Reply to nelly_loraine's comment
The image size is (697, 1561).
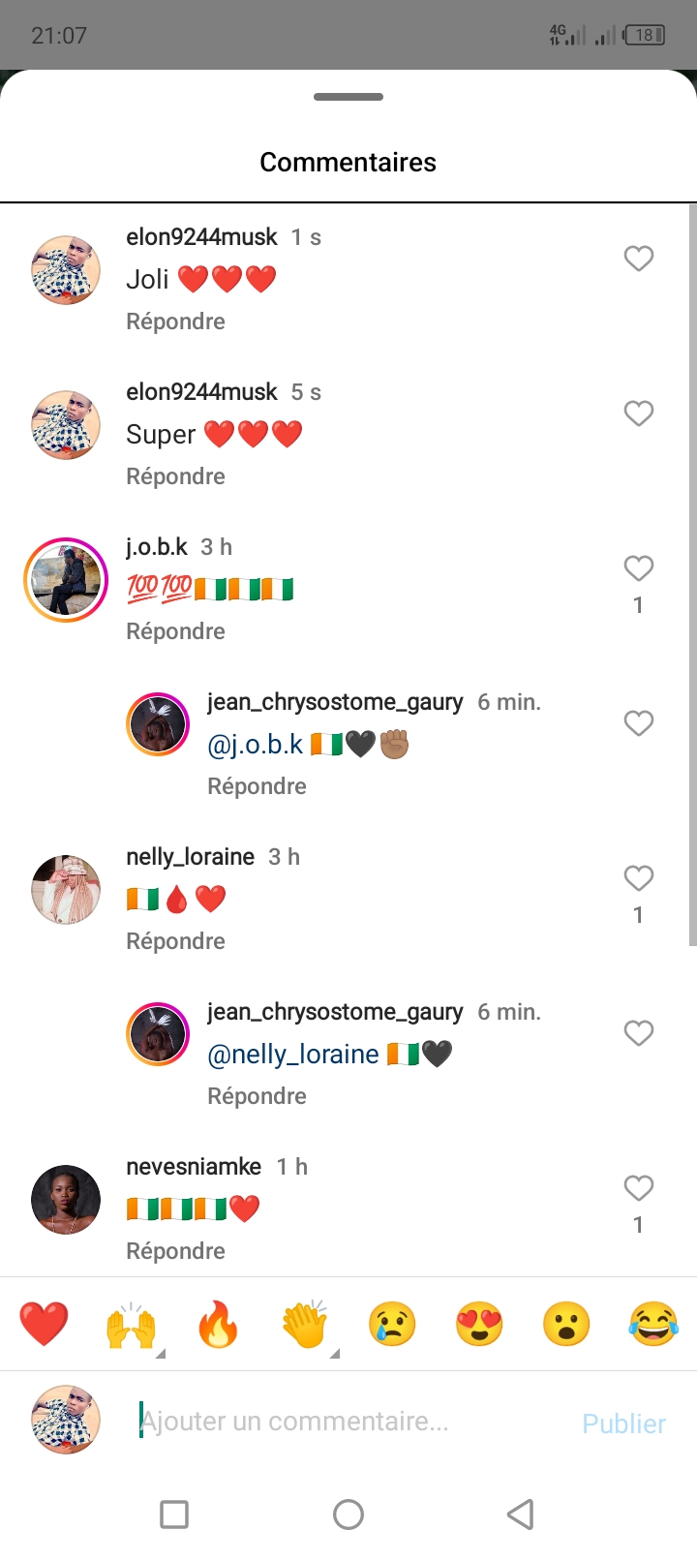click(x=175, y=941)
